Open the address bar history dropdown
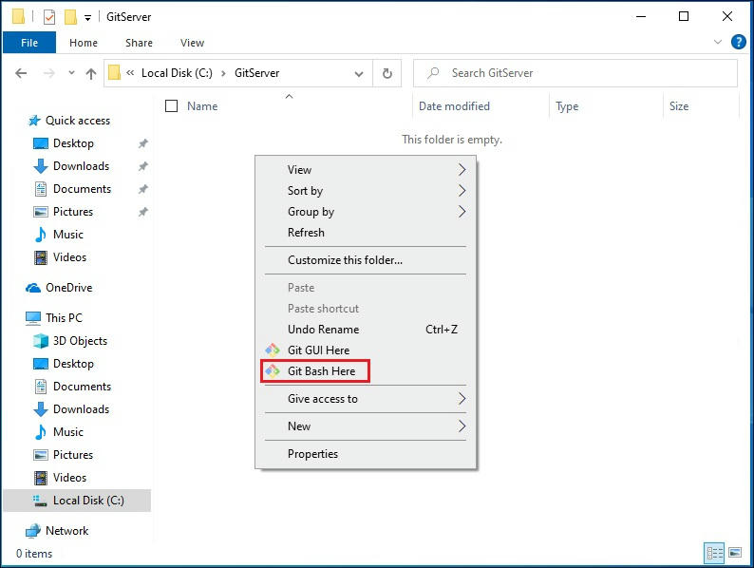Screen dimensions: 754x568 click(359, 73)
